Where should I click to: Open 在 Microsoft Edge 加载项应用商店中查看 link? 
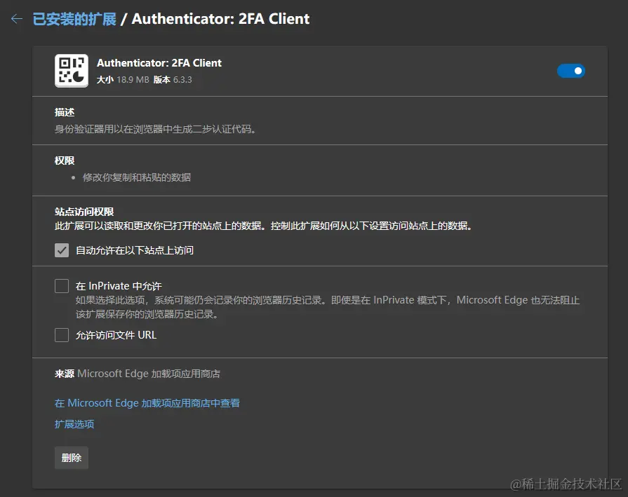[x=147, y=403]
